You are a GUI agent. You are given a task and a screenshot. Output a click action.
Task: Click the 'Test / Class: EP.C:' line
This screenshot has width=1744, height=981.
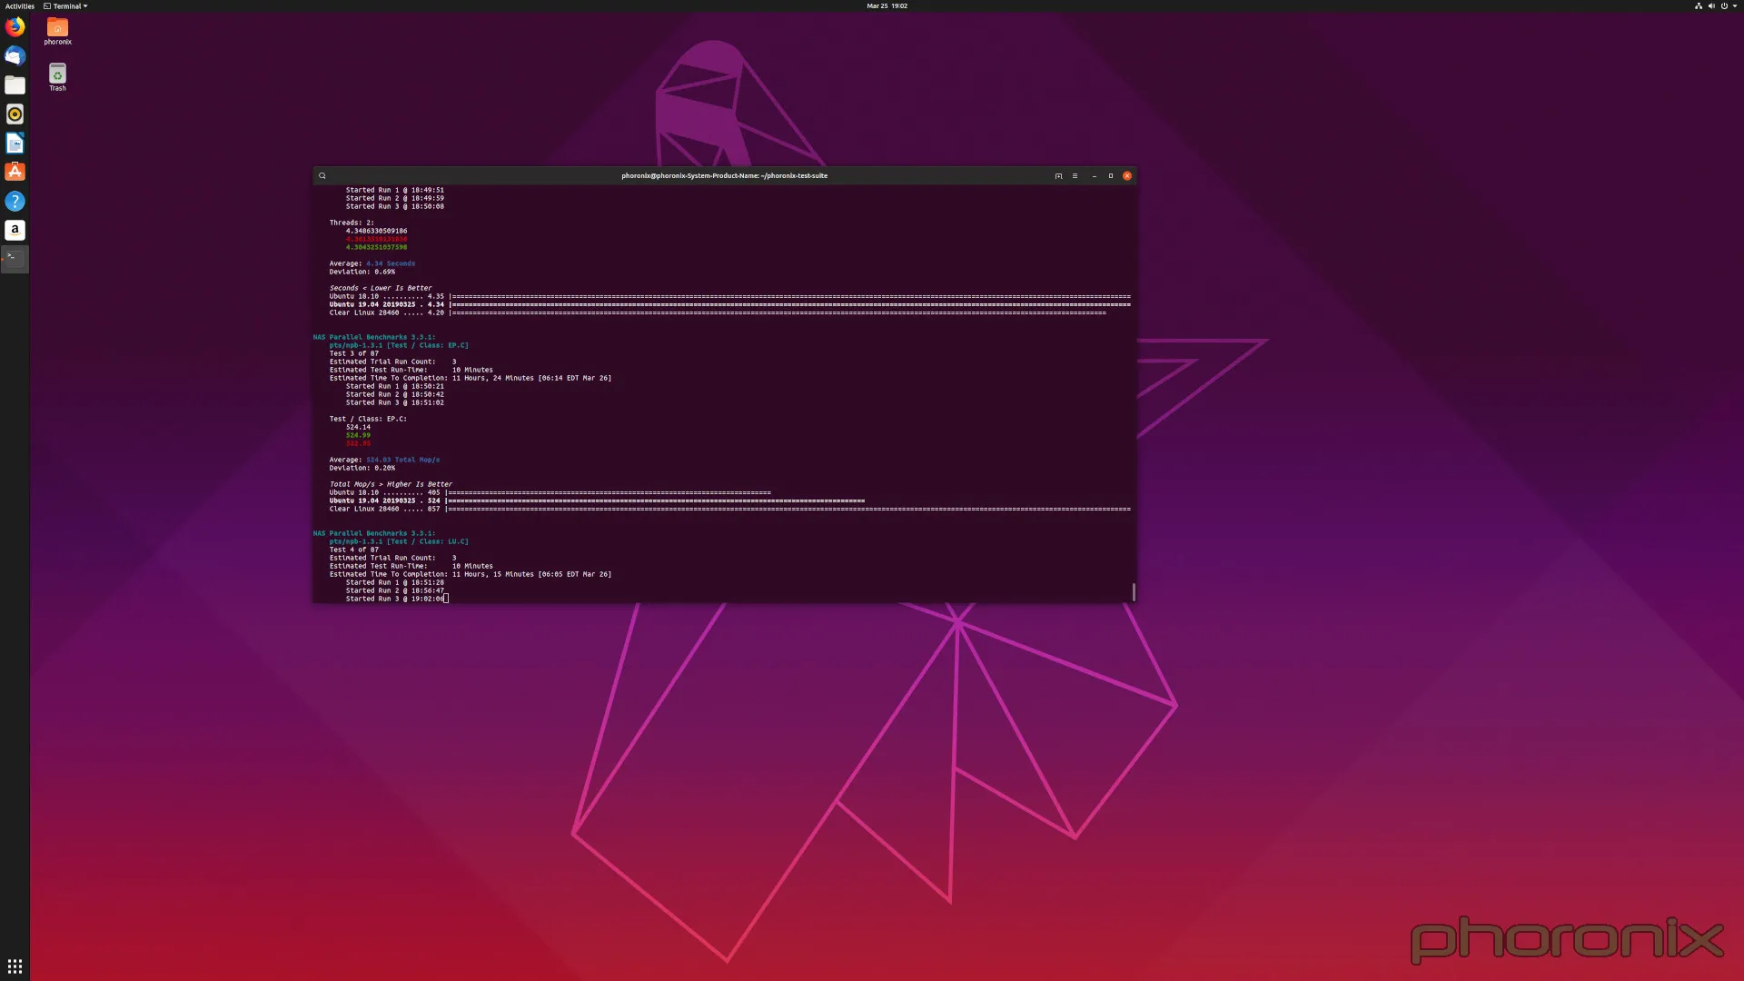click(x=368, y=419)
